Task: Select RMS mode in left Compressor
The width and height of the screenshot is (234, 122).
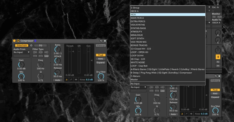Action: coord(101,59)
